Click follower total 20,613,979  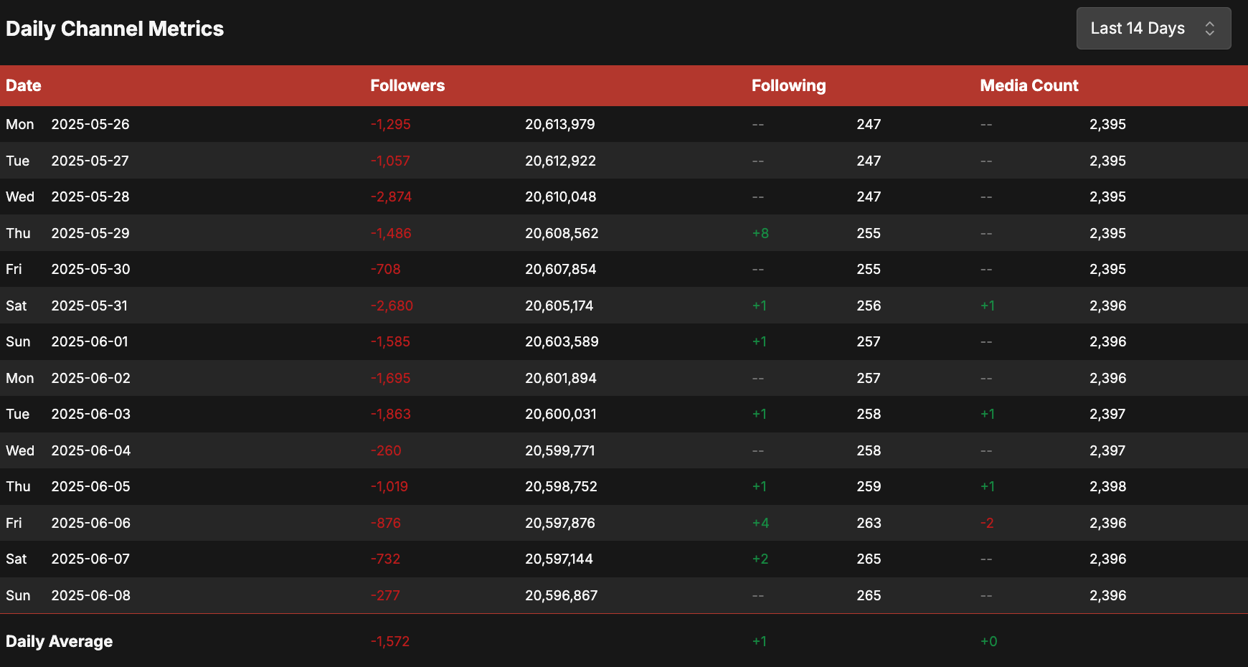click(x=560, y=124)
